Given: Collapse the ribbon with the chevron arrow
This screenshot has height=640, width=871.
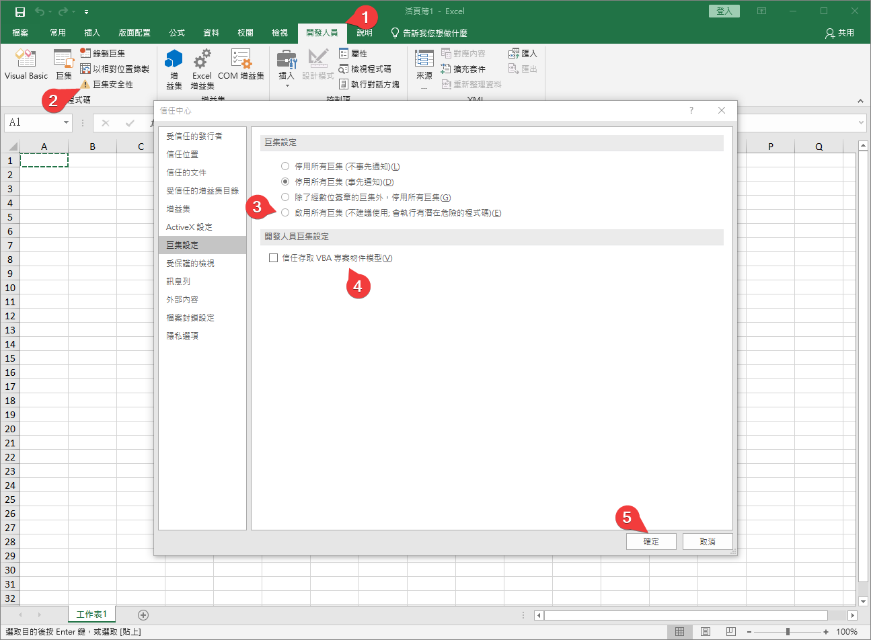Looking at the screenshot, I should coord(860,101).
